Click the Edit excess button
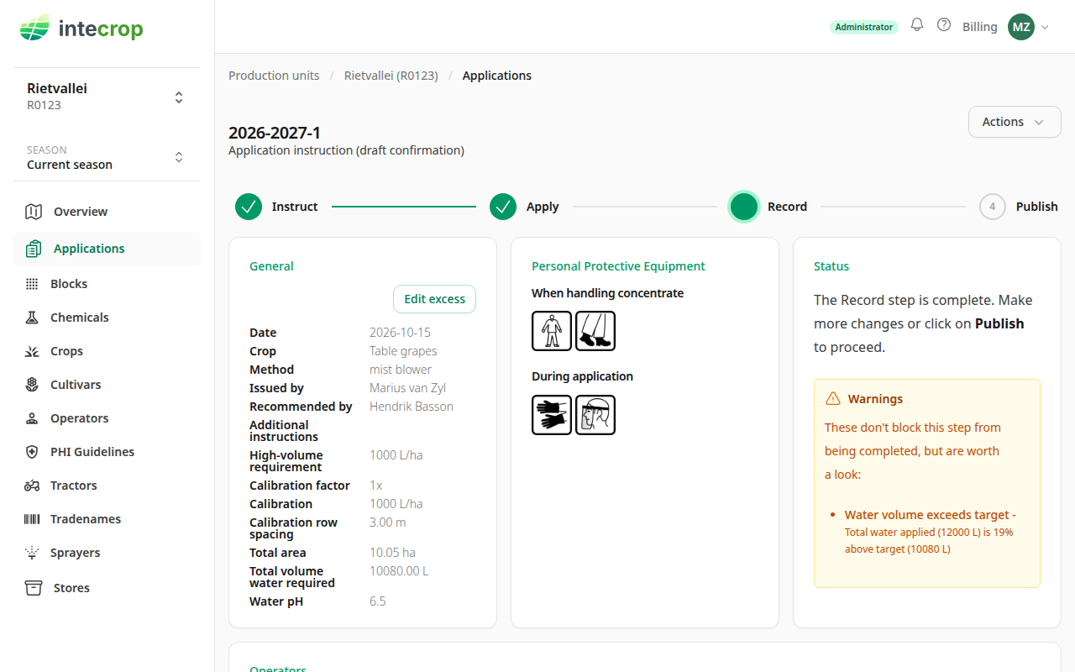The width and height of the screenshot is (1075, 672). click(x=434, y=299)
